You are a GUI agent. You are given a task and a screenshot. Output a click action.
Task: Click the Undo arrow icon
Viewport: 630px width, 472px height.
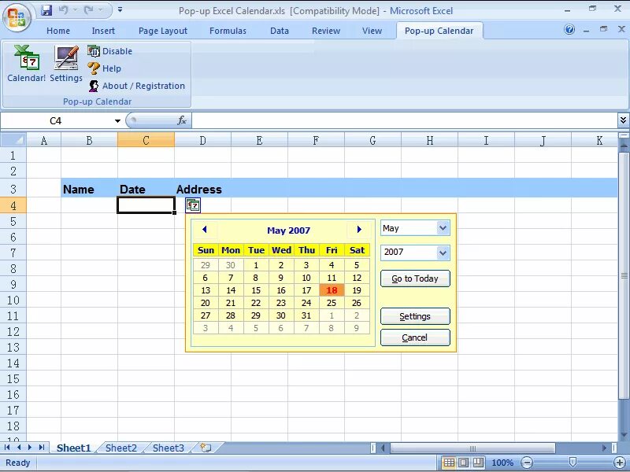(64, 10)
